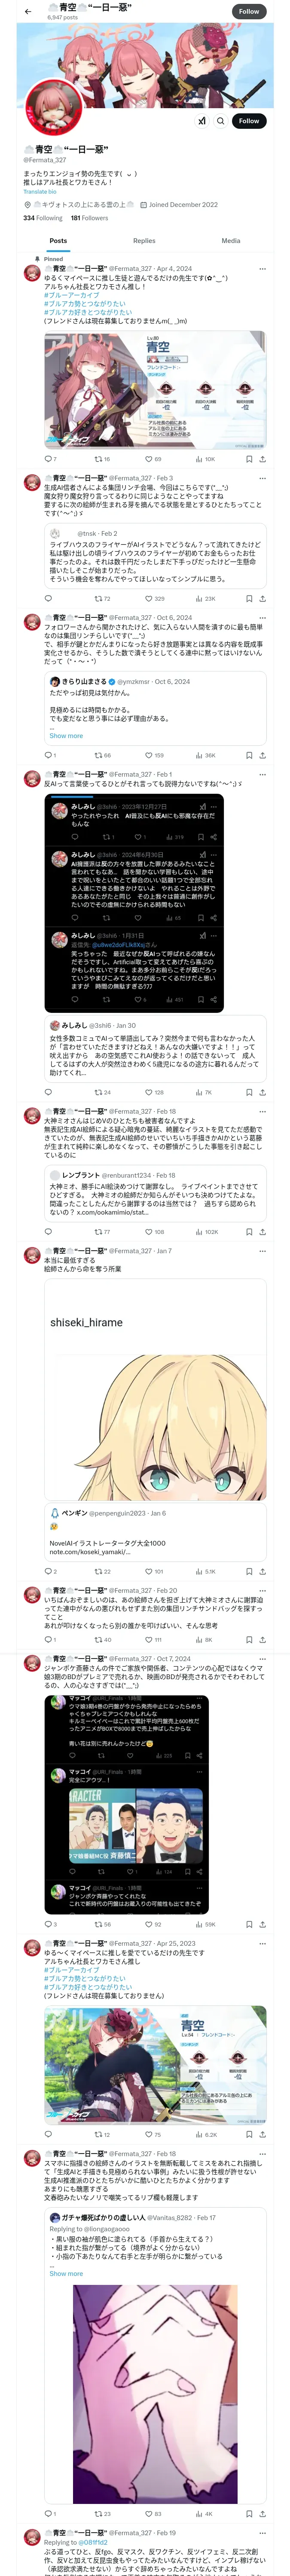Open more options menu on Feb 3 post
The width and height of the screenshot is (290, 2576).
(x=262, y=478)
